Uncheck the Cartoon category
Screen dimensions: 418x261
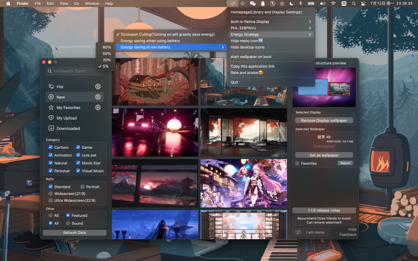(x=50, y=147)
